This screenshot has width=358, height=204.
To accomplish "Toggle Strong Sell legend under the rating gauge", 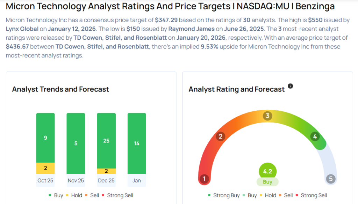I will (311, 195).
